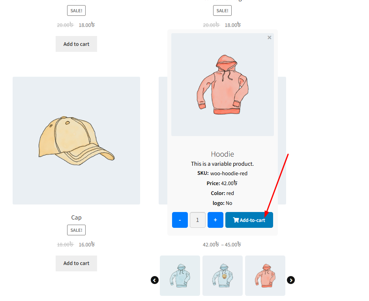The width and height of the screenshot is (369, 301).
Task: Open the Cap product image
Action: click(76, 140)
